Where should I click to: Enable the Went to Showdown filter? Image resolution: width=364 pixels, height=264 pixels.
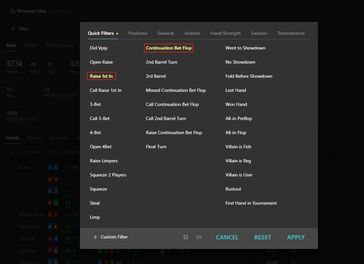coord(245,48)
